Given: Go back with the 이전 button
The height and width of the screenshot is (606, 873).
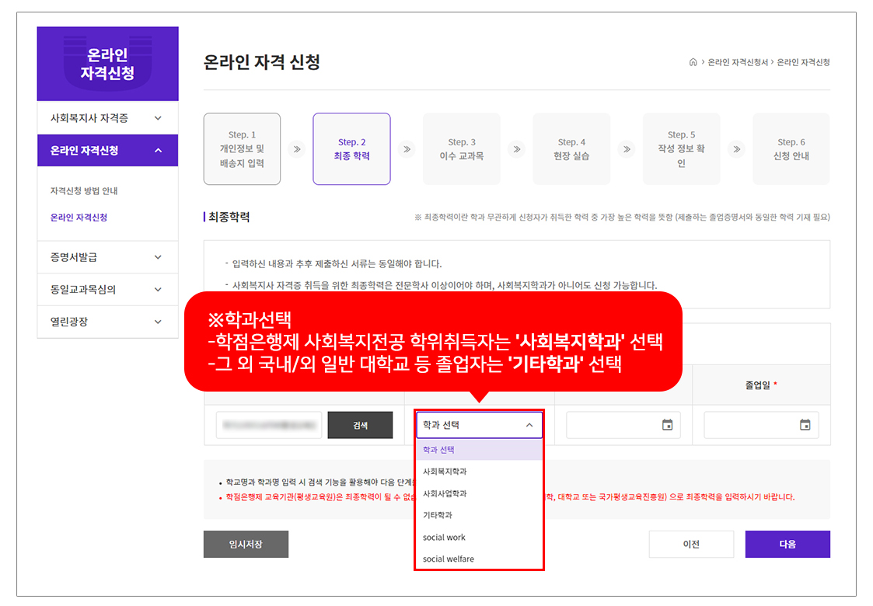Looking at the screenshot, I should click(691, 544).
